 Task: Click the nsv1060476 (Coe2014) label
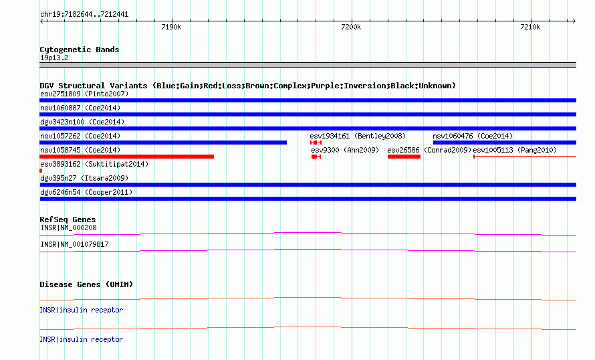[x=473, y=136]
